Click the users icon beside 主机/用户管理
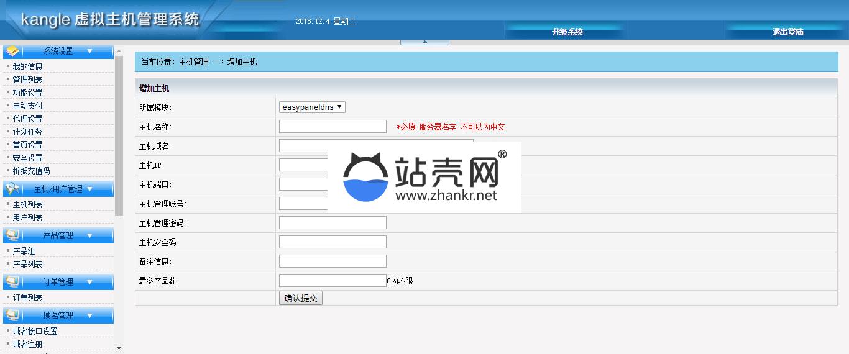Screen dimensions: 849x354 13,188
